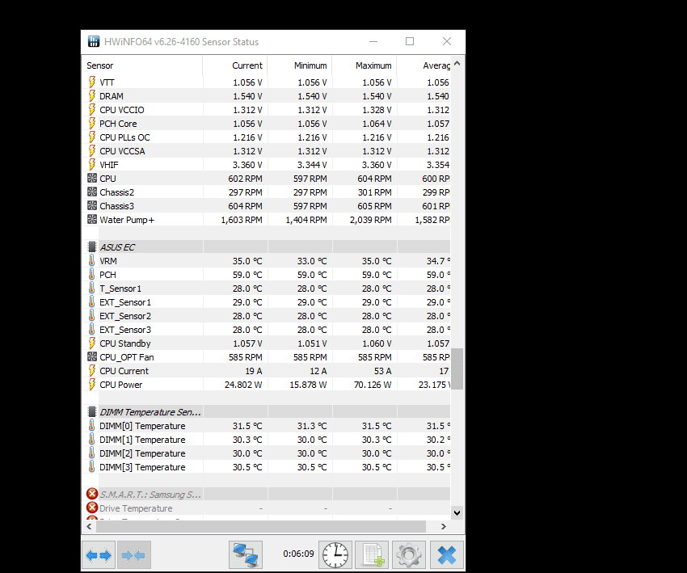
Task: Click the lightning icon beside DRAM
Action: point(92,95)
